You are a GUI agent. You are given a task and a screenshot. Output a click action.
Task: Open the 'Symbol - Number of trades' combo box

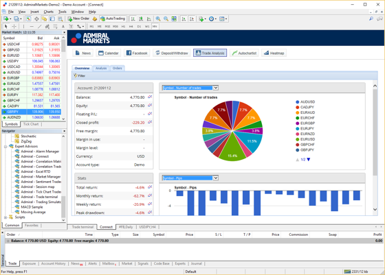tap(190, 88)
